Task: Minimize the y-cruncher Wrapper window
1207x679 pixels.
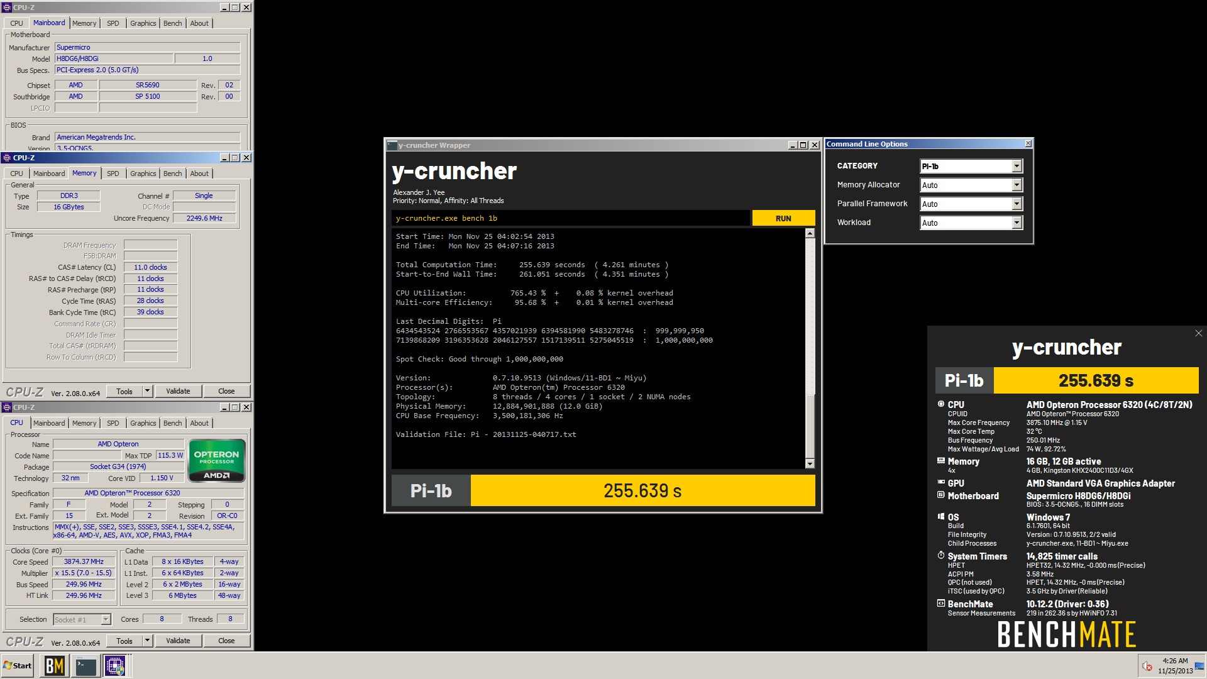Action: click(x=793, y=145)
